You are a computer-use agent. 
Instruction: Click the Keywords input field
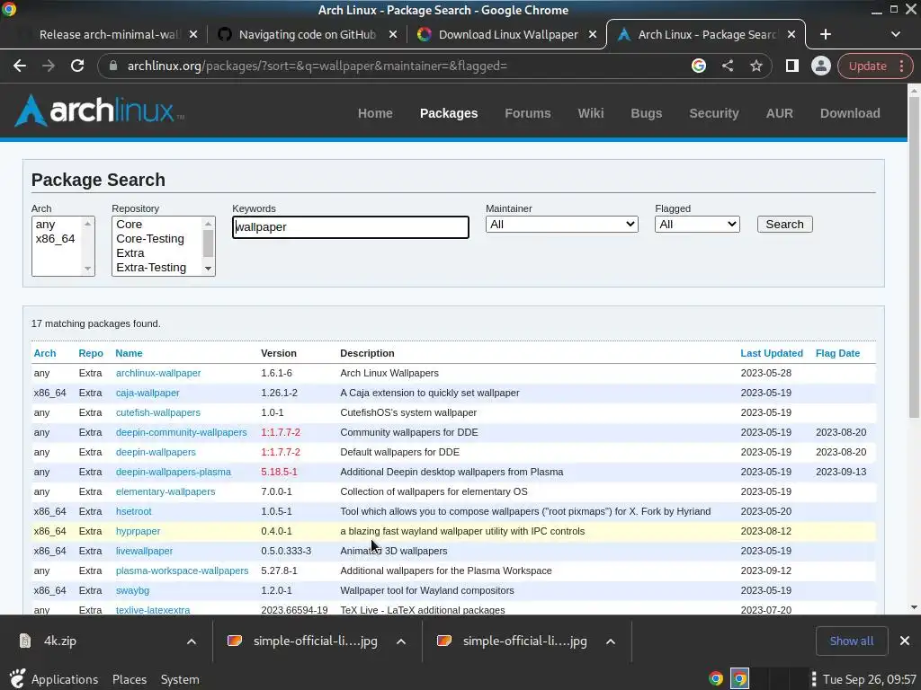point(351,227)
